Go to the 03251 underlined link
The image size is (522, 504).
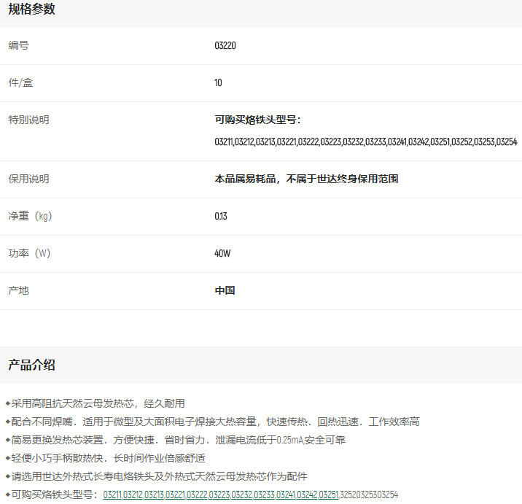point(329,495)
